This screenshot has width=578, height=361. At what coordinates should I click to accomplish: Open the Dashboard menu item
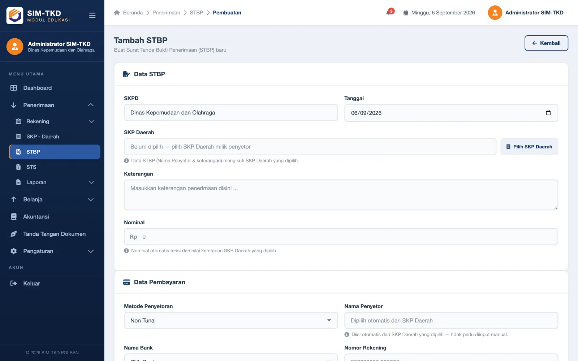(x=52, y=88)
